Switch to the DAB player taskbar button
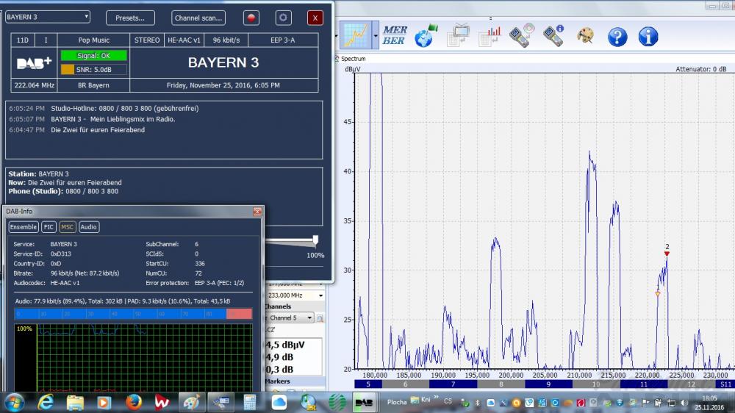The image size is (735, 413). coord(364,403)
